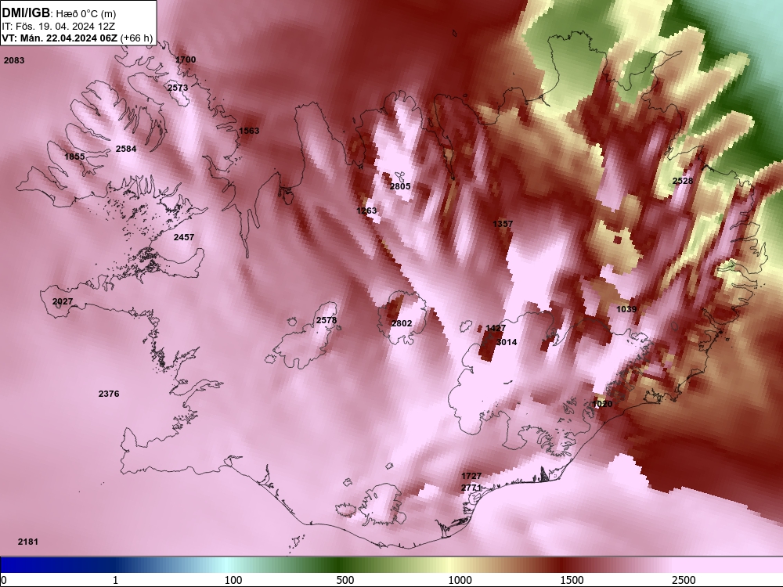Select the 2771 value label

[471, 488]
